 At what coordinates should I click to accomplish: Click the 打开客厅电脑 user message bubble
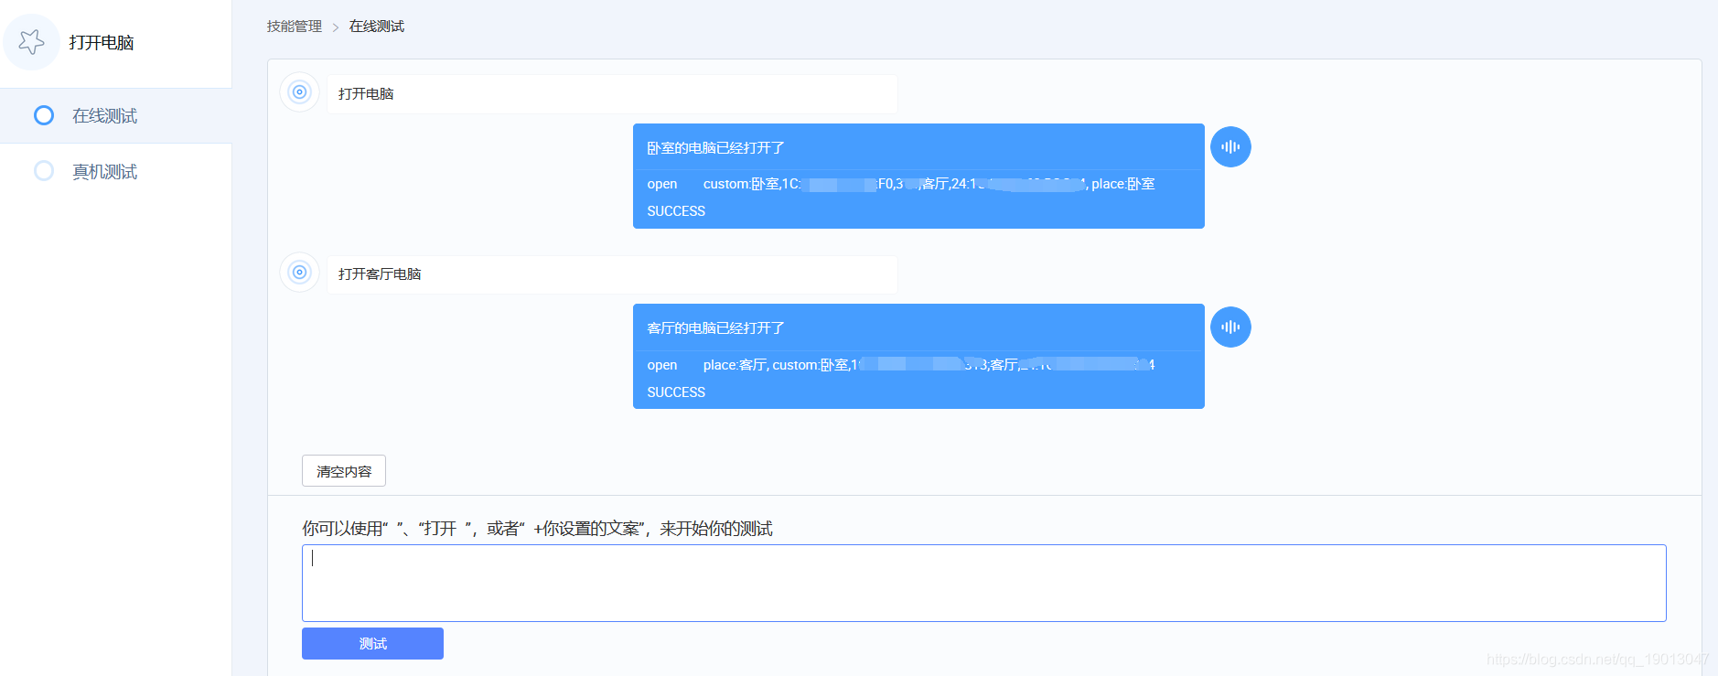tap(612, 274)
